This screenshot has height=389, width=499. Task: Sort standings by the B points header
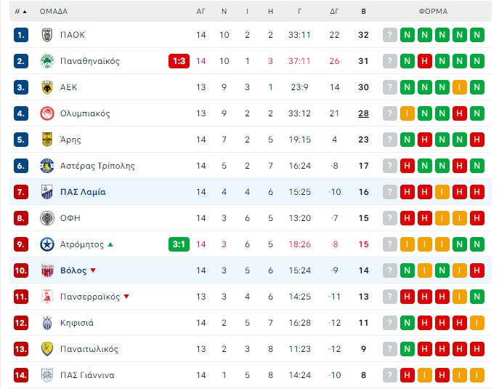[x=363, y=12]
